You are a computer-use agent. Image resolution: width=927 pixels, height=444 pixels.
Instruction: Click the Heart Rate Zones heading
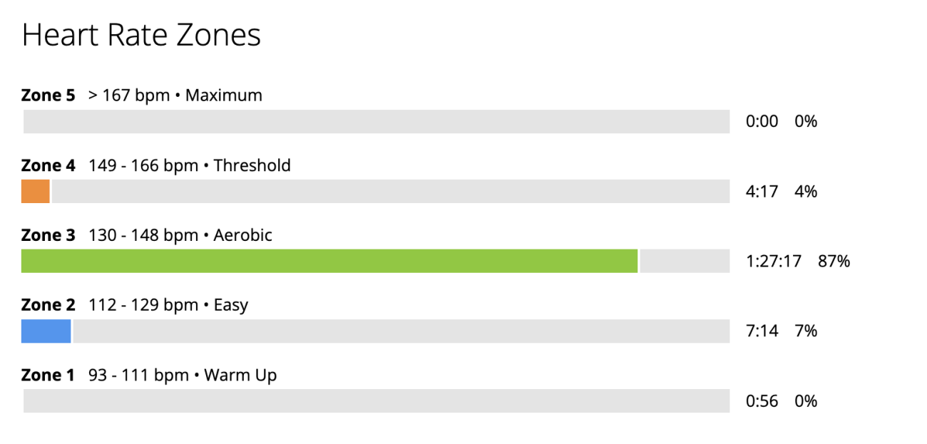point(141,36)
